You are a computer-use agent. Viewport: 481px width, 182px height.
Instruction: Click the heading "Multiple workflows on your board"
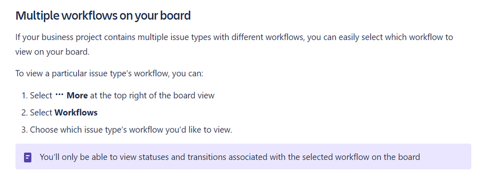point(103,15)
